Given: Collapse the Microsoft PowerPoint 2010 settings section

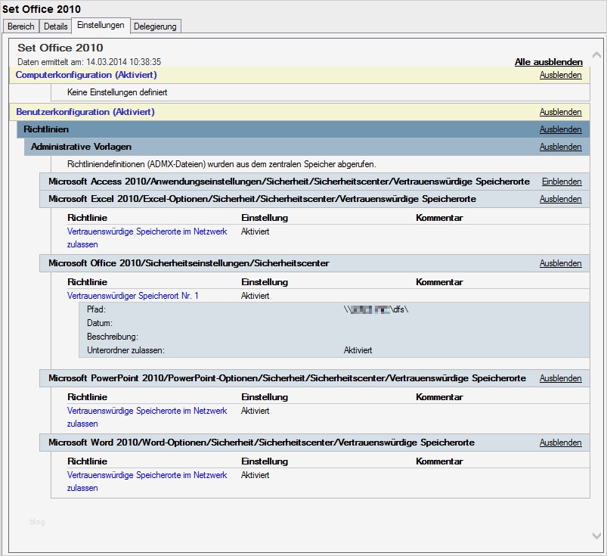Looking at the screenshot, I should coord(560,377).
